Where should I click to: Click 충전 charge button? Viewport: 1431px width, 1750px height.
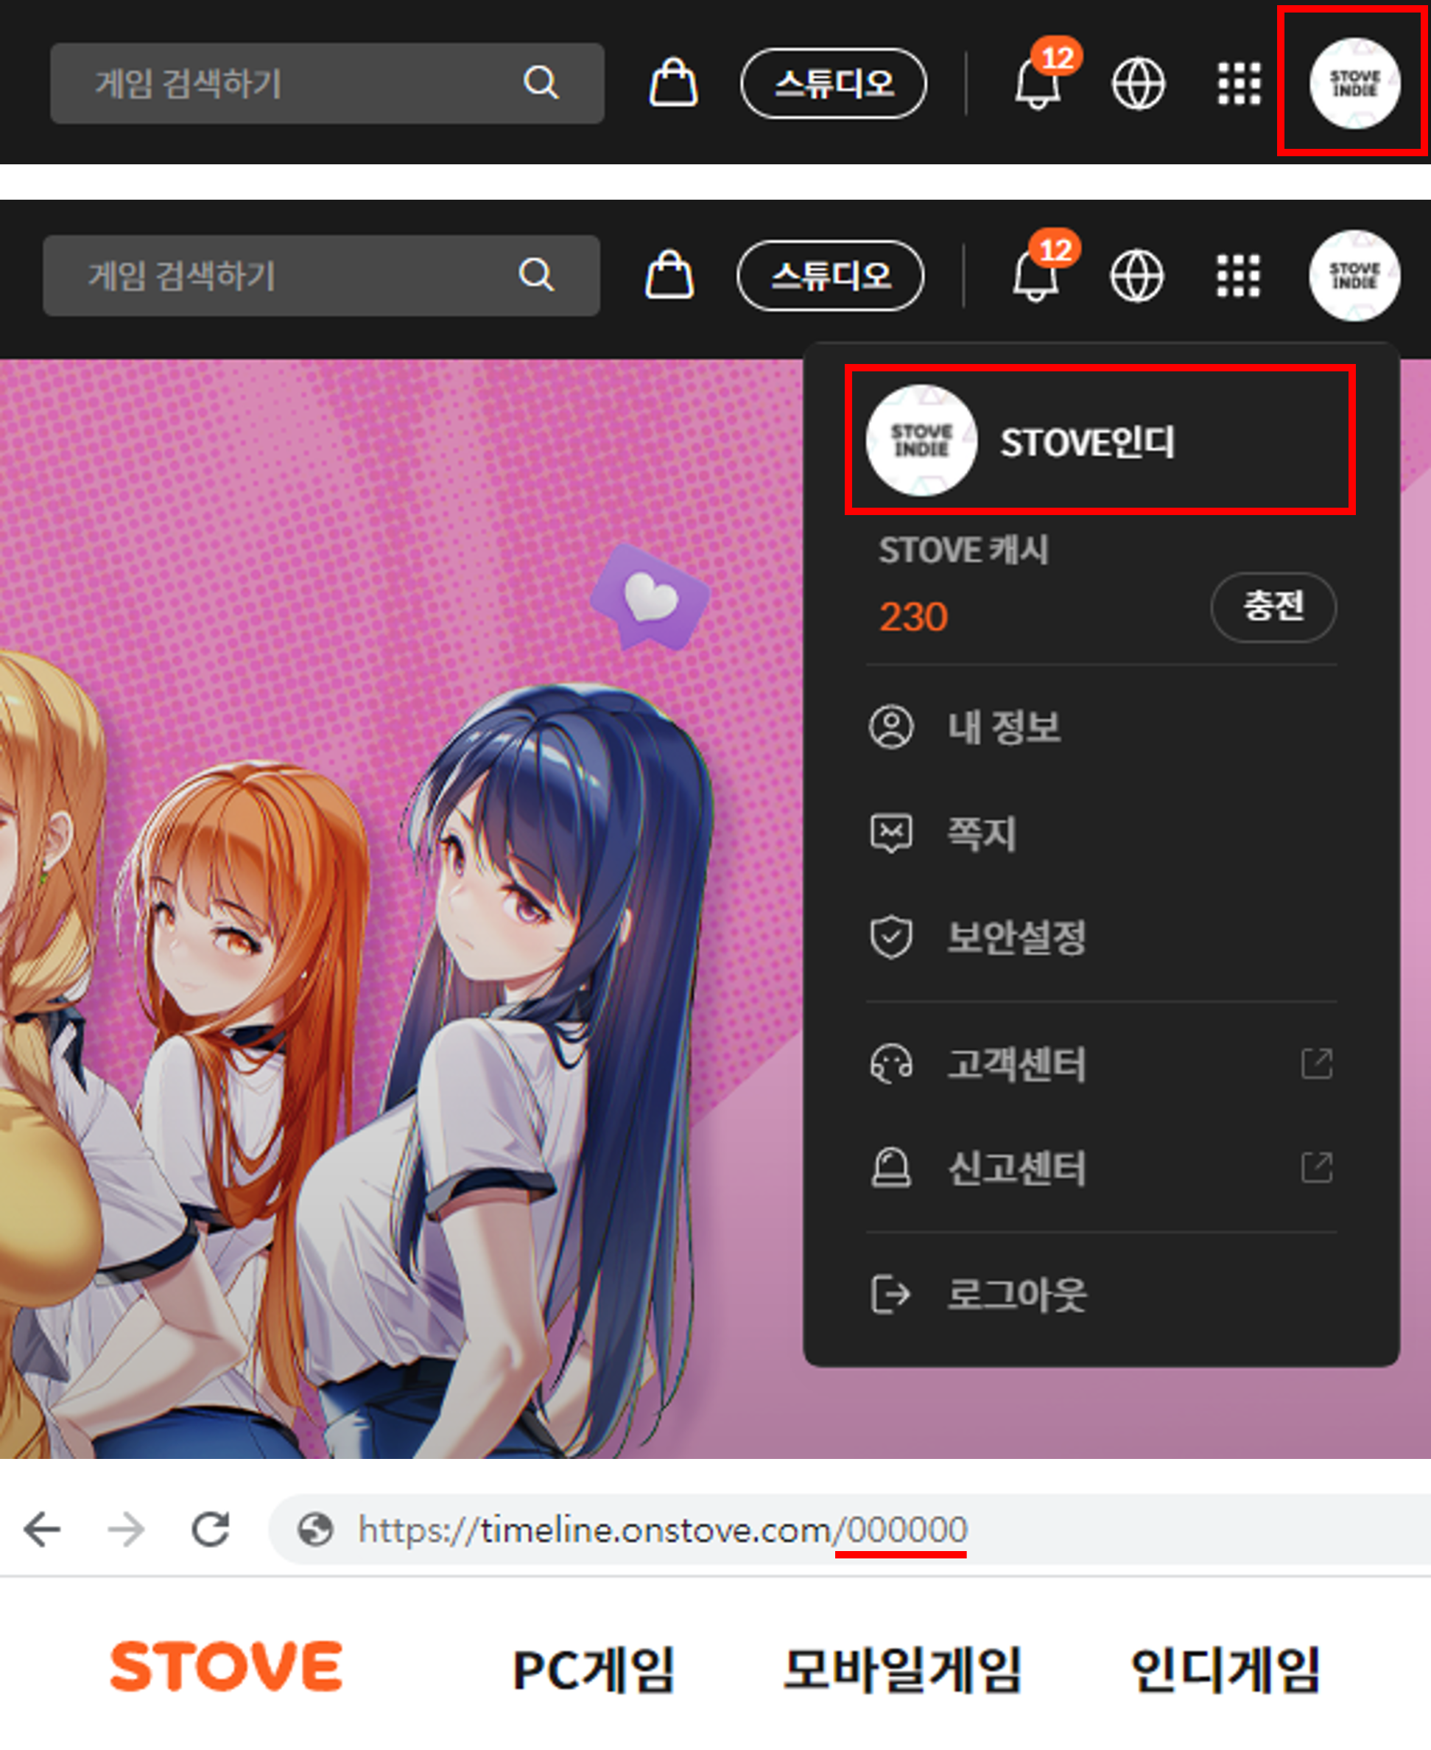[1273, 607]
